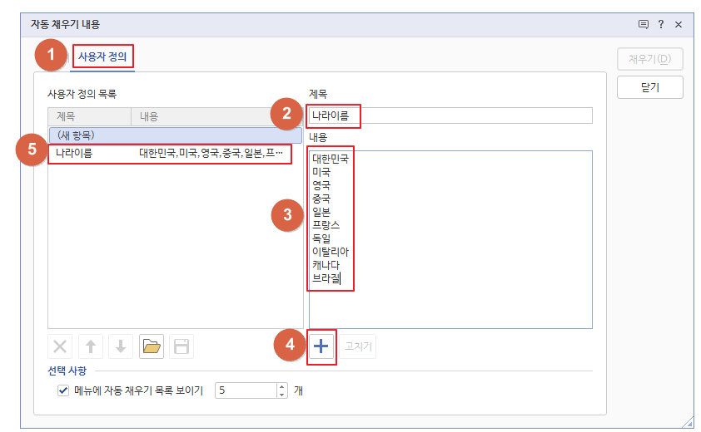The height and width of the screenshot is (432, 701).
Task: Click 중국 in the 내용 text box
Action: tap(321, 199)
